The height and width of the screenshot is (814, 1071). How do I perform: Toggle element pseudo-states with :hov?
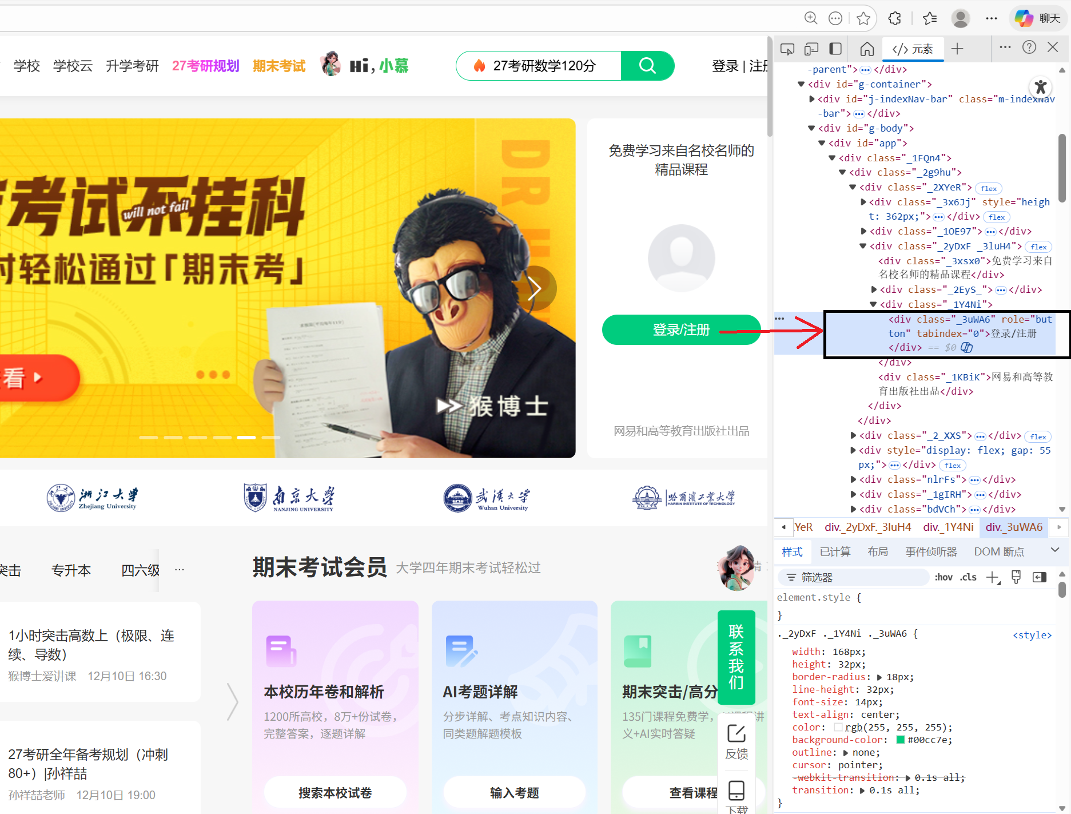[x=943, y=577]
